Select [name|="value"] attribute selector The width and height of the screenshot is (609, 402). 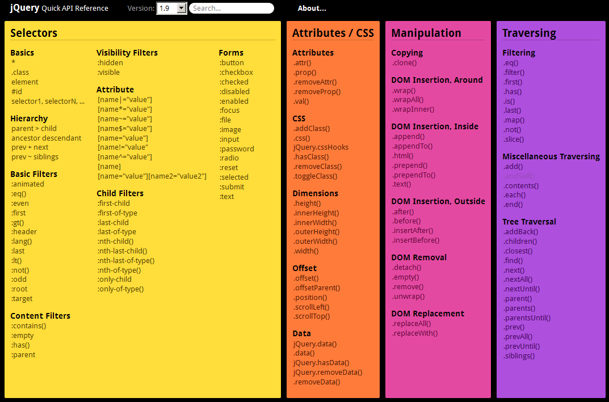point(125,100)
